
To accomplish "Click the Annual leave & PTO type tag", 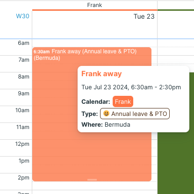I will pyautogui.click(x=135, y=114).
